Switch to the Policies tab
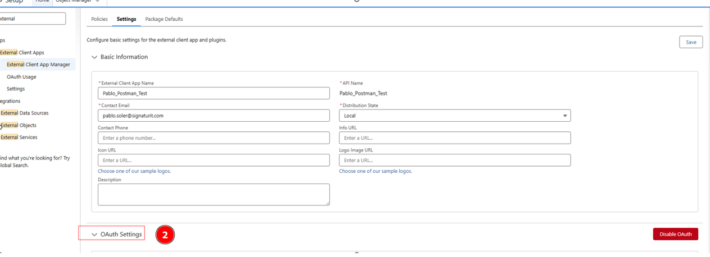 [x=99, y=19]
